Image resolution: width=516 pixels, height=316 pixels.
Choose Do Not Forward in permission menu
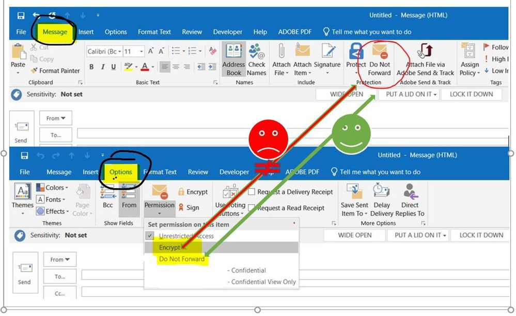[221, 259]
